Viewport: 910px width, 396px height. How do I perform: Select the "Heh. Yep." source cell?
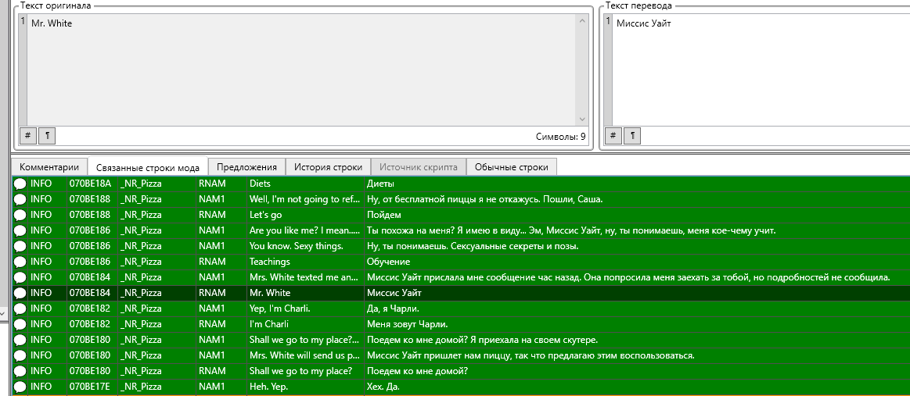305,387
